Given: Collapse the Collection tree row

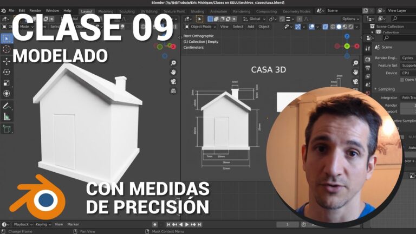Looking at the screenshot, I should 372,32.
